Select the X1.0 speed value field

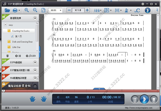(78, 10)
